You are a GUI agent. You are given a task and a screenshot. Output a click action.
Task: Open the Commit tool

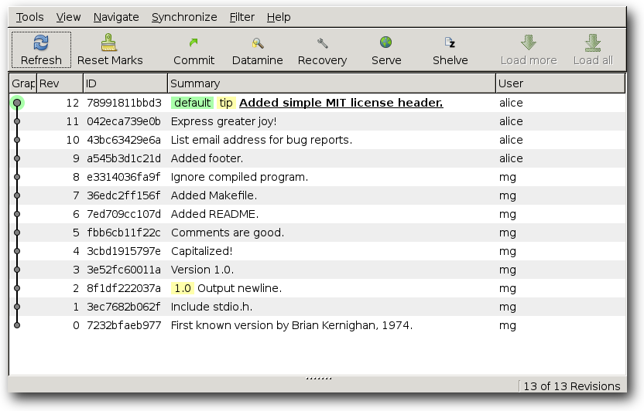194,42
